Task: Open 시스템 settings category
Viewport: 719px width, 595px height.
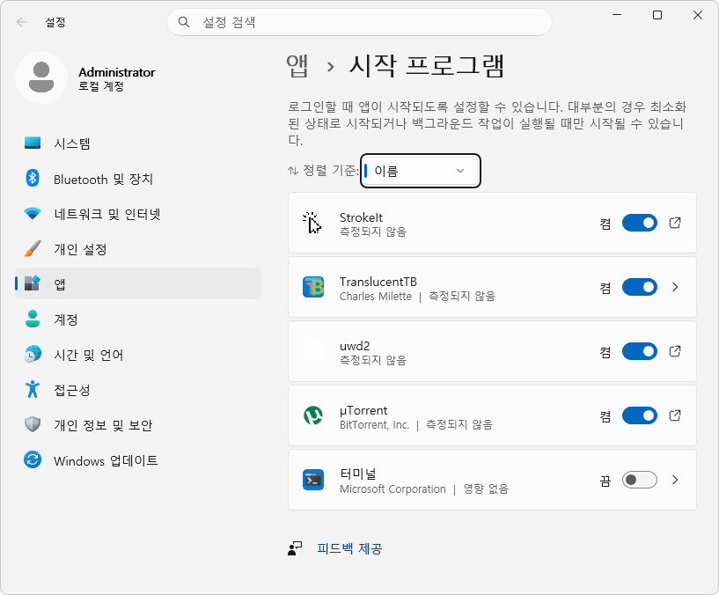Action: coord(138,143)
